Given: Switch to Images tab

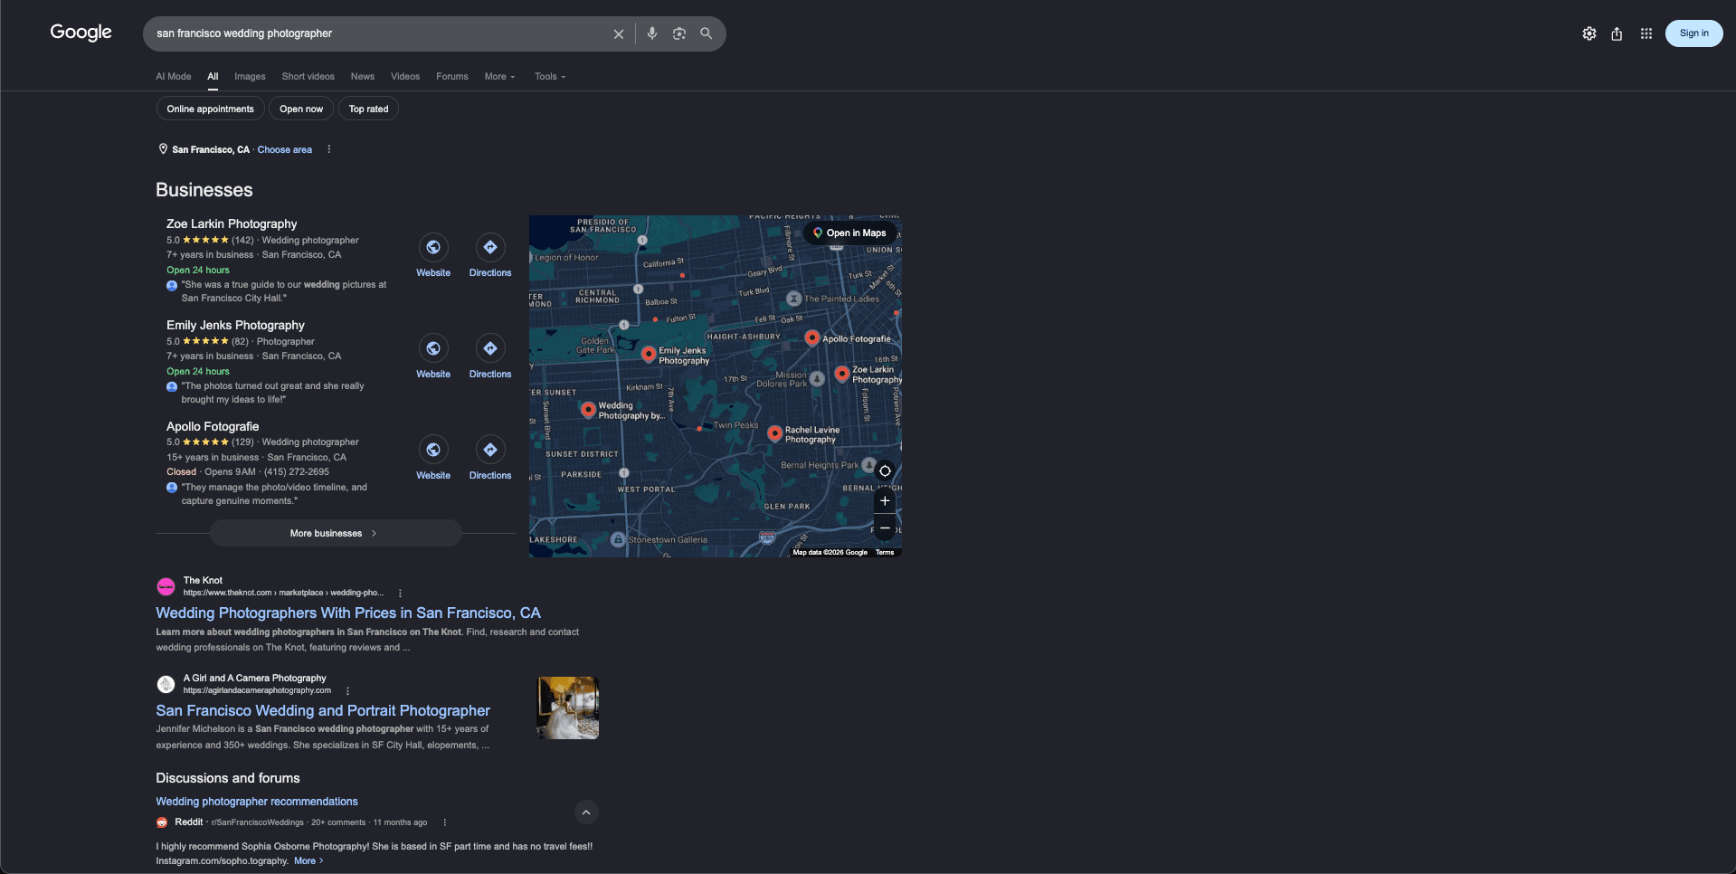Looking at the screenshot, I should pos(250,77).
